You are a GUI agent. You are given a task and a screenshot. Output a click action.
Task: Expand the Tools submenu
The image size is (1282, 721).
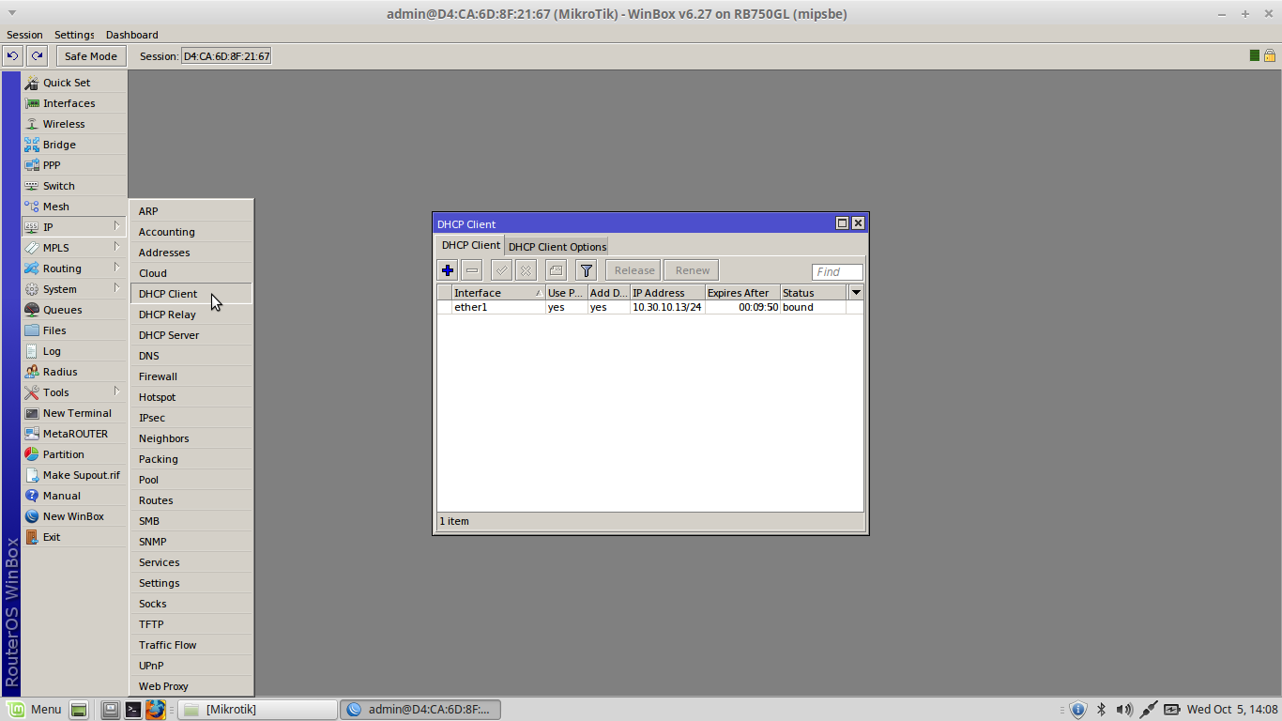coord(74,392)
